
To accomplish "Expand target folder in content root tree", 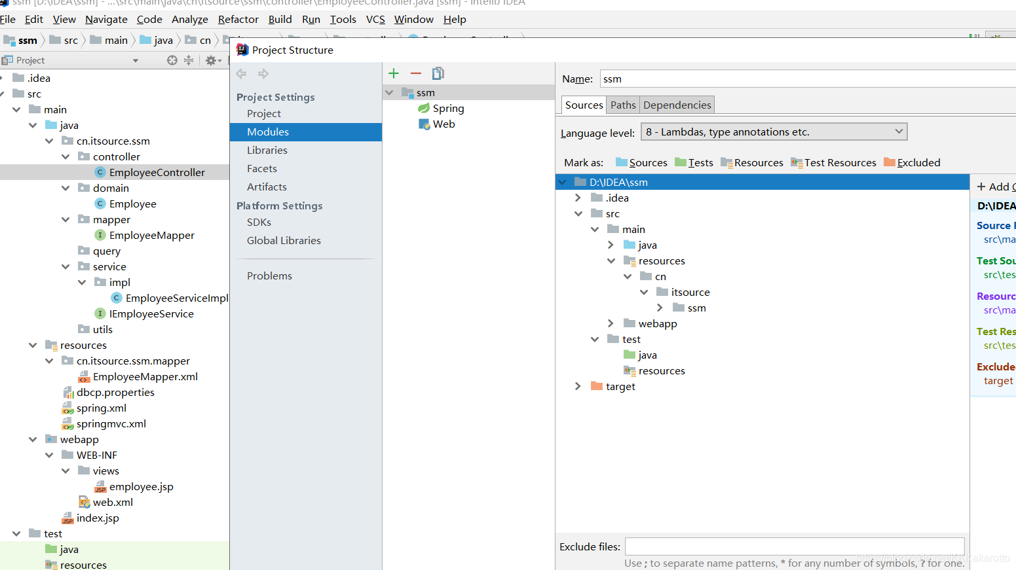I will [x=577, y=386].
